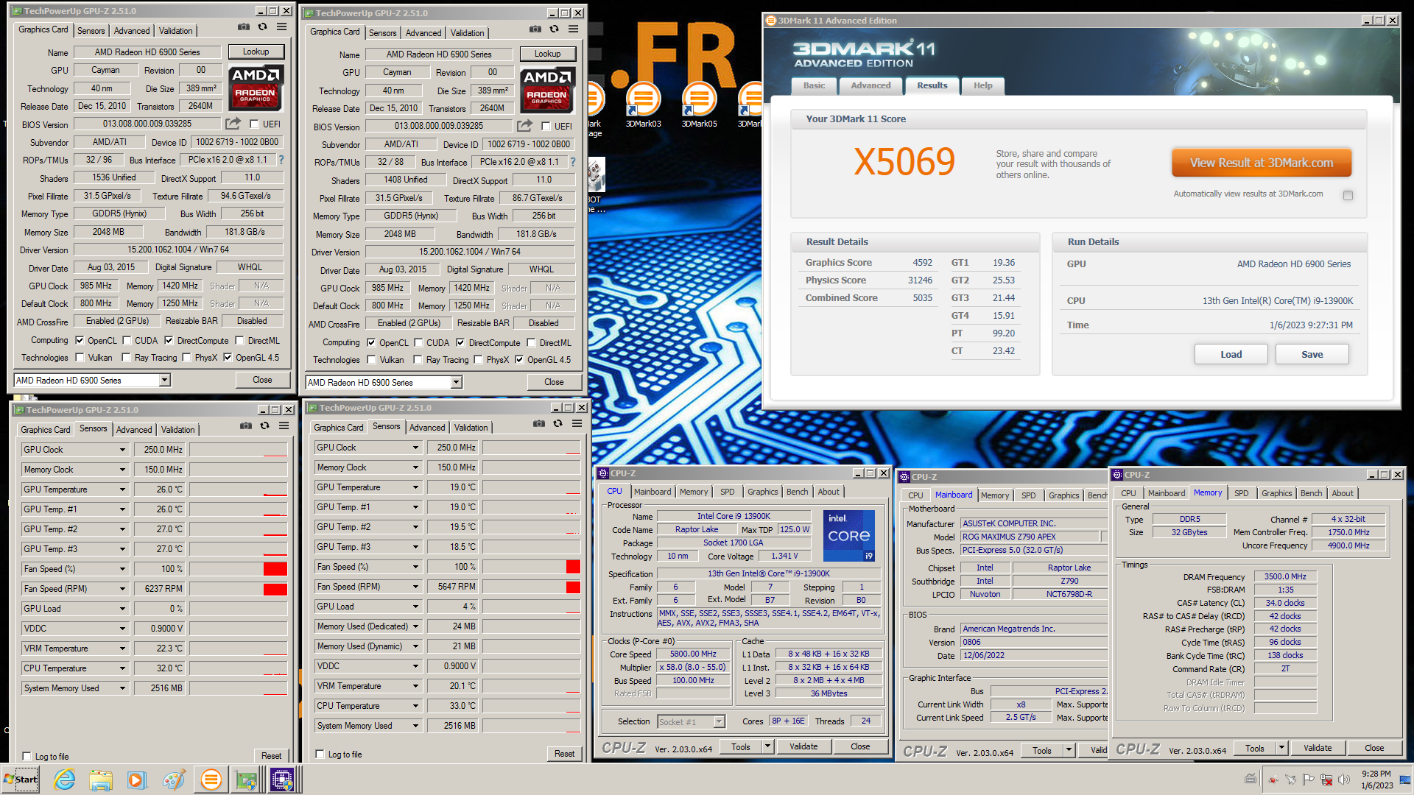Click the orange 3DMark taskbar button
1414x795 pixels.
point(211,780)
